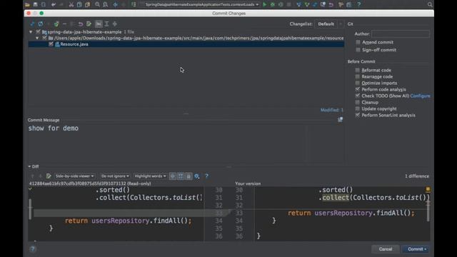Collapse the spring-data-jpa-hibernate-example tree node
This screenshot has width=457, height=257.
(31, 31)
